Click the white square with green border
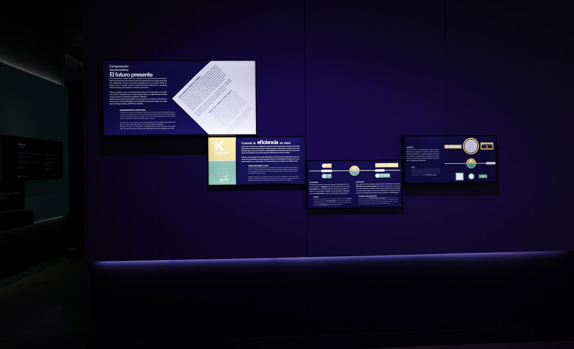Screen dimensions: 574x349 point(460,176)
